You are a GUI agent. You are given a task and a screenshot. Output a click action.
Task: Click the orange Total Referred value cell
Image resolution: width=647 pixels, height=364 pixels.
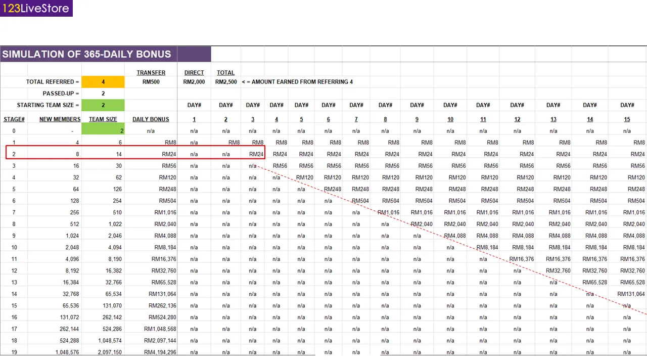[x=103, y=82]
